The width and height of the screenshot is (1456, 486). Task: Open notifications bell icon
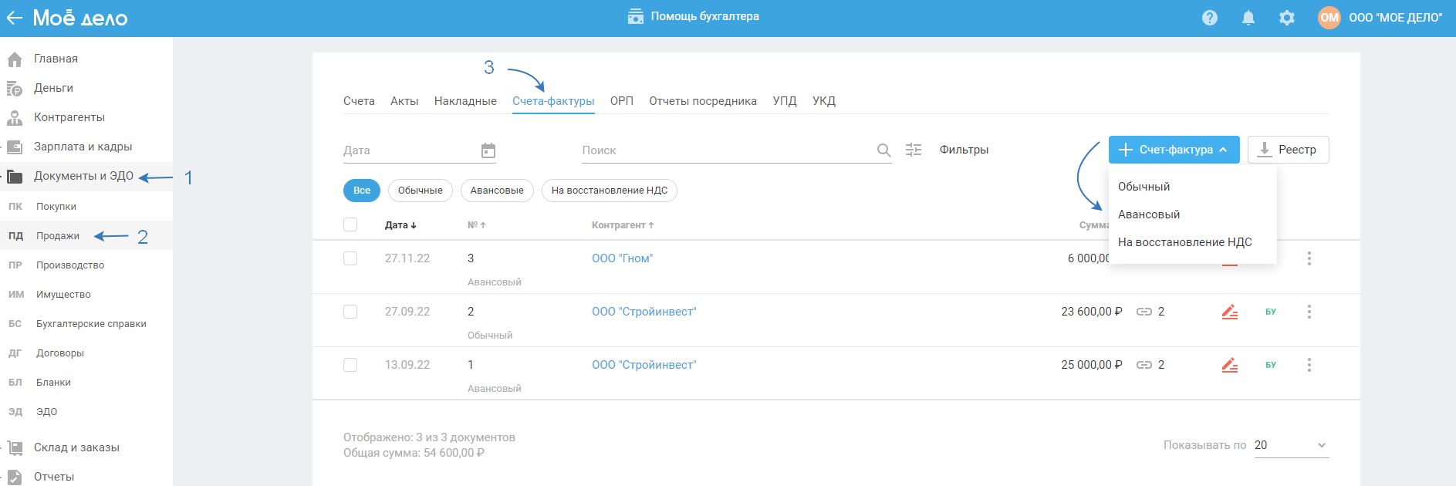[x=1248, y=18]
